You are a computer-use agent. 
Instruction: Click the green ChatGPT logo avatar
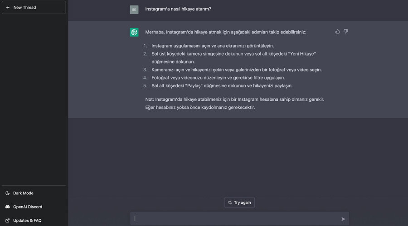(134, 32)
